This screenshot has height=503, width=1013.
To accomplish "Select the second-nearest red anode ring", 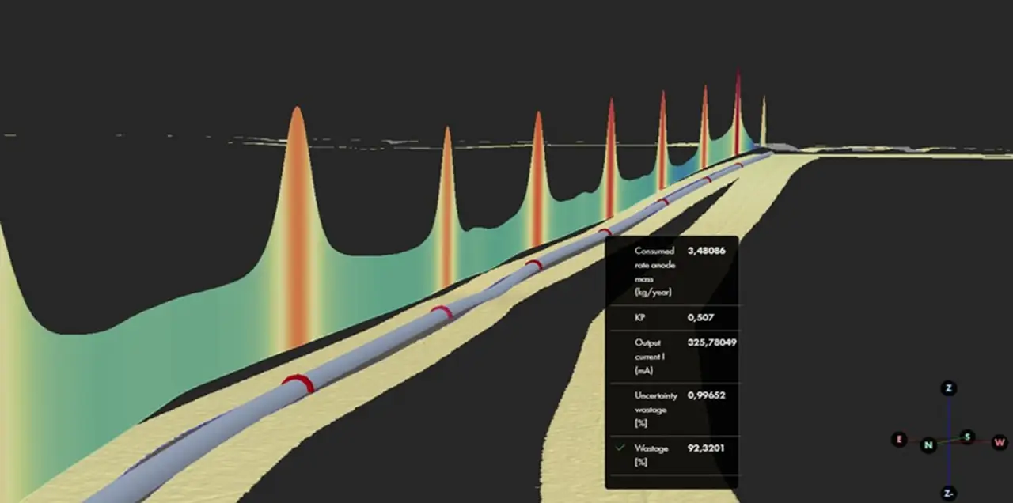I will (442, 311).
